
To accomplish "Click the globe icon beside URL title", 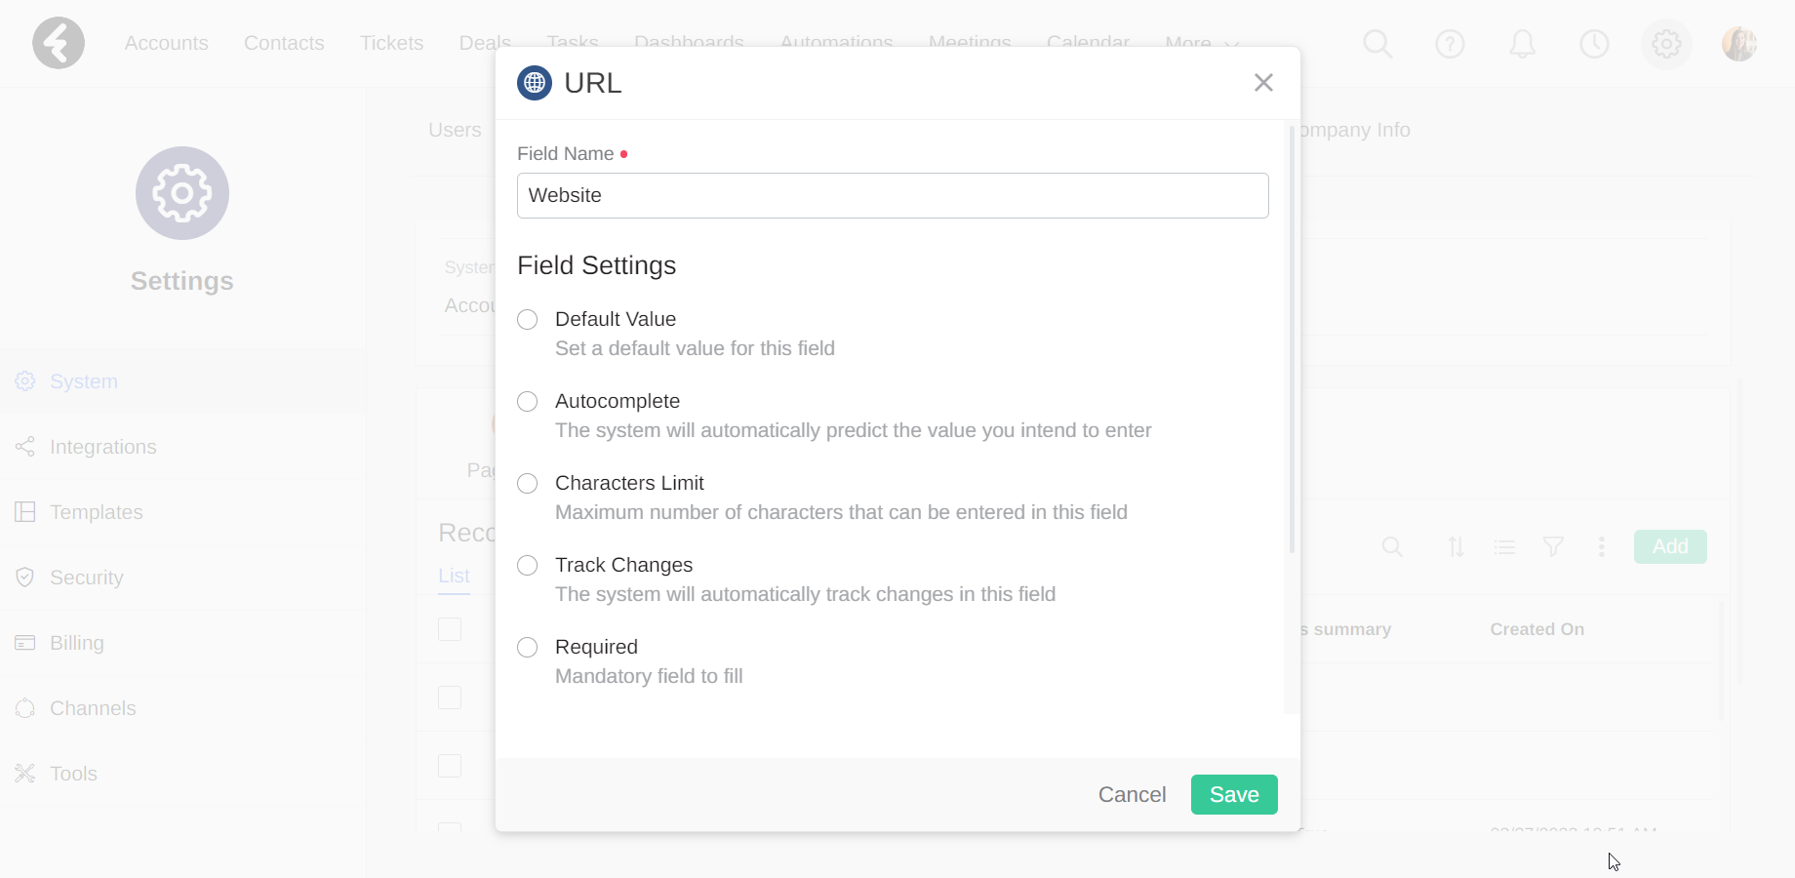I will click(x=534, y=83).
